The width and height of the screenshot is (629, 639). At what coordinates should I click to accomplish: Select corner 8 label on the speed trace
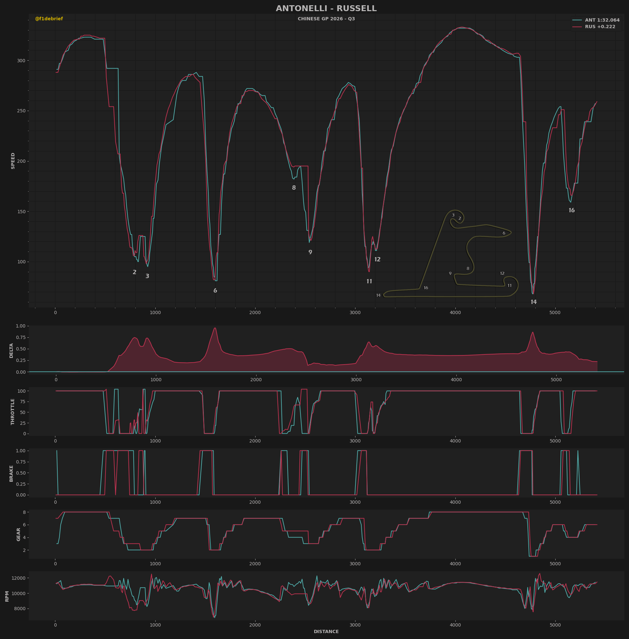point(294,188)
